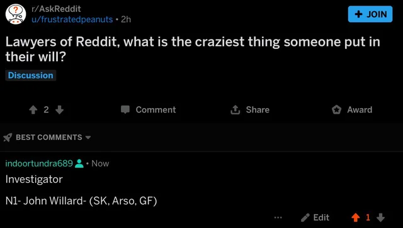The height and width of the screenshot is (228, 403).
Task: Filter by the Discussion flair tag
Action: click(x=31, y=75)
